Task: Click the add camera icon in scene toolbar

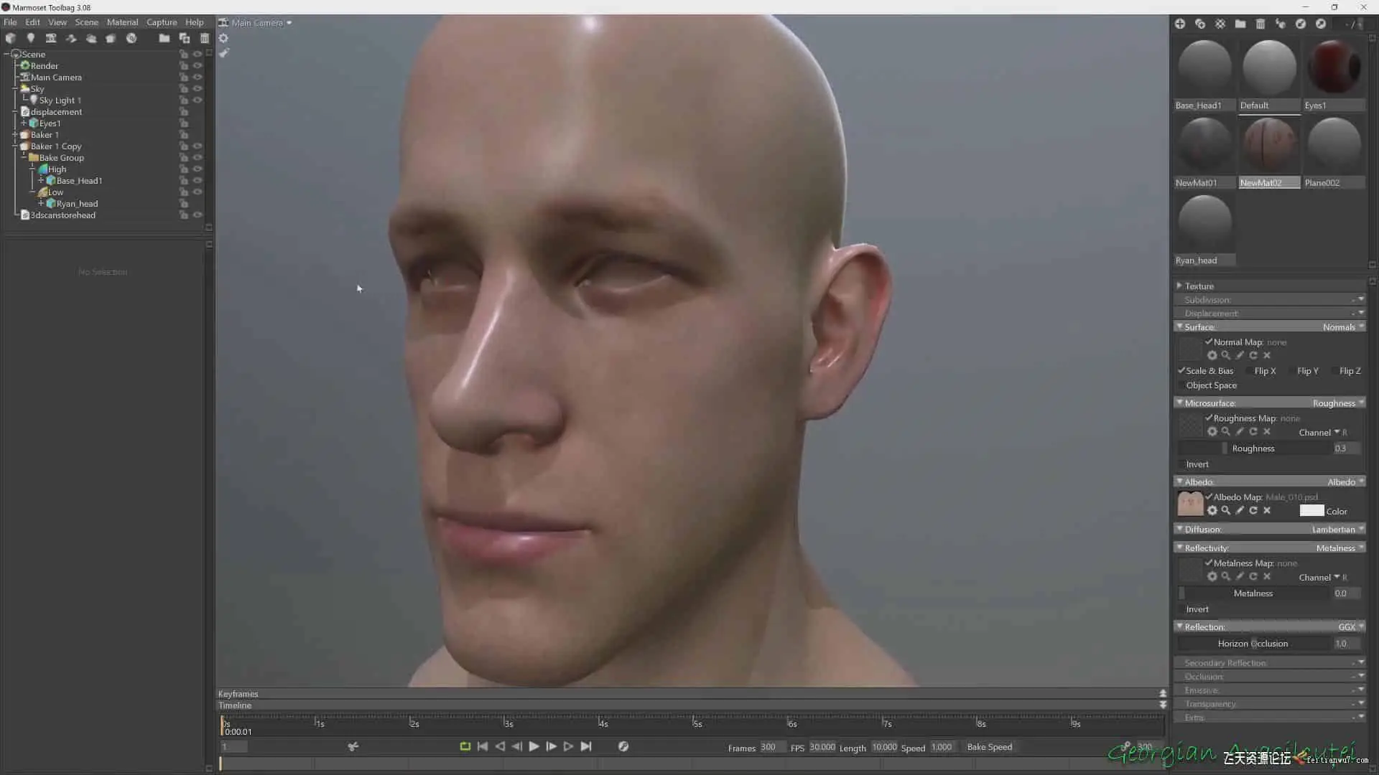Action: (x=51, y=38)
